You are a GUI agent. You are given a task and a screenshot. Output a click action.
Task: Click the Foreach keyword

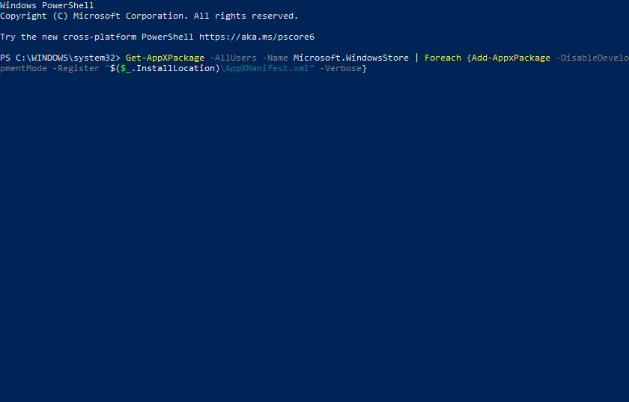coord(443,58)
